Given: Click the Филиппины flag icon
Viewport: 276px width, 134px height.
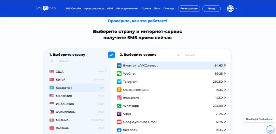Looking at the screenshot, I should tap(52, 112).
